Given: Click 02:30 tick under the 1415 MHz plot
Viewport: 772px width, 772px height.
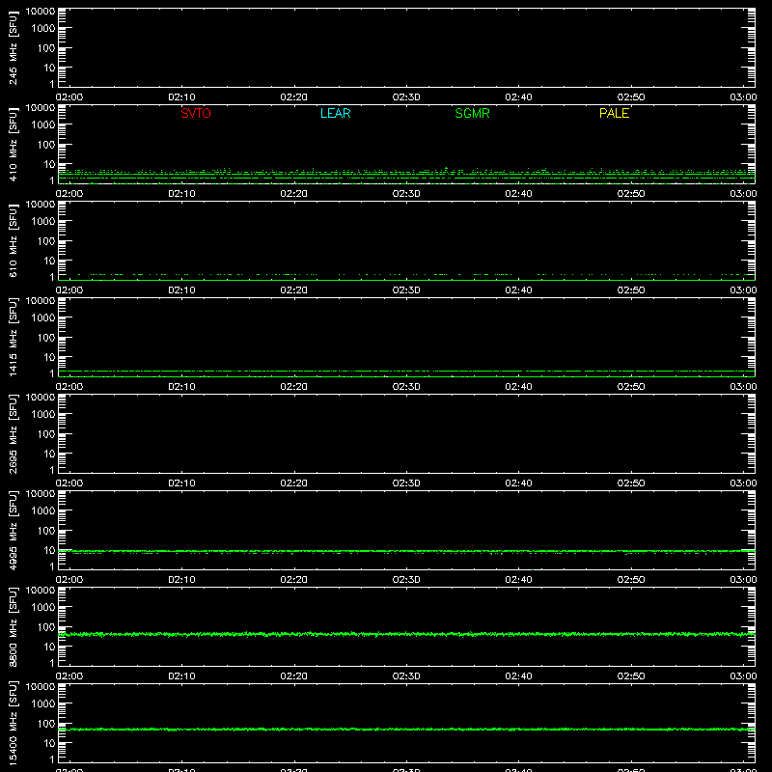Looking at the screenshot, I should click(406, 387).
